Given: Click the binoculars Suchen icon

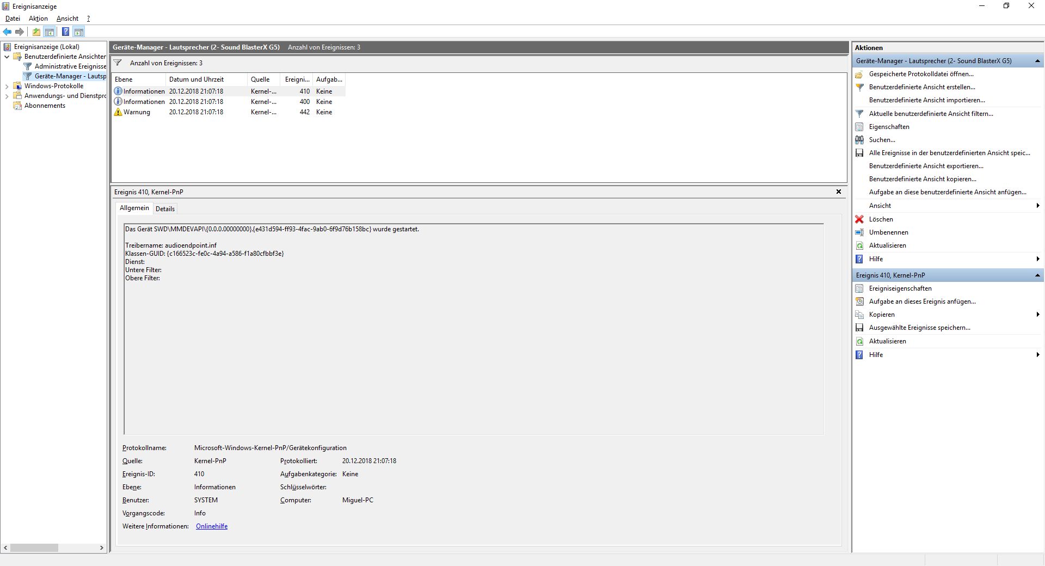Looking at the screenshot, I should [859, 140].
